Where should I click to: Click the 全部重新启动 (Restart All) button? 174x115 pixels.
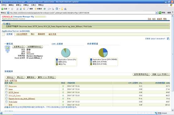35,47
